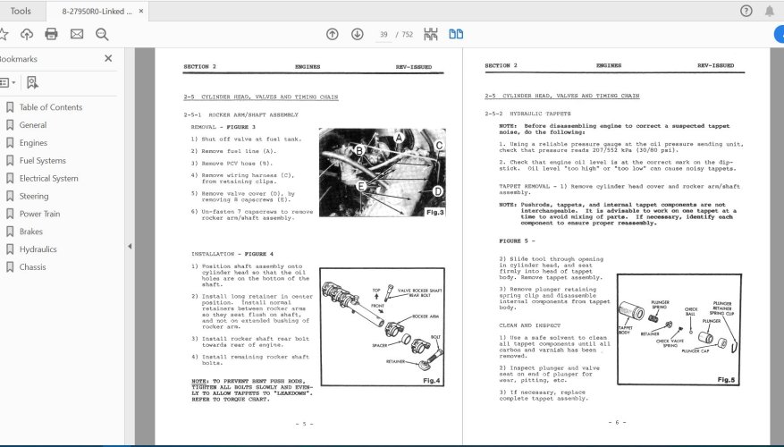Click the Fig.3 engine photo on page 5
This screenshot has width=784, height=447.
coord(383,173)
